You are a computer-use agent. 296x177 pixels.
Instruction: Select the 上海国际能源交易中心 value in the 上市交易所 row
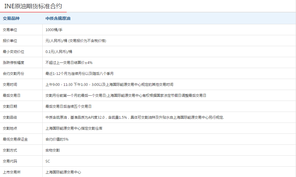click(x=63, y=172)
